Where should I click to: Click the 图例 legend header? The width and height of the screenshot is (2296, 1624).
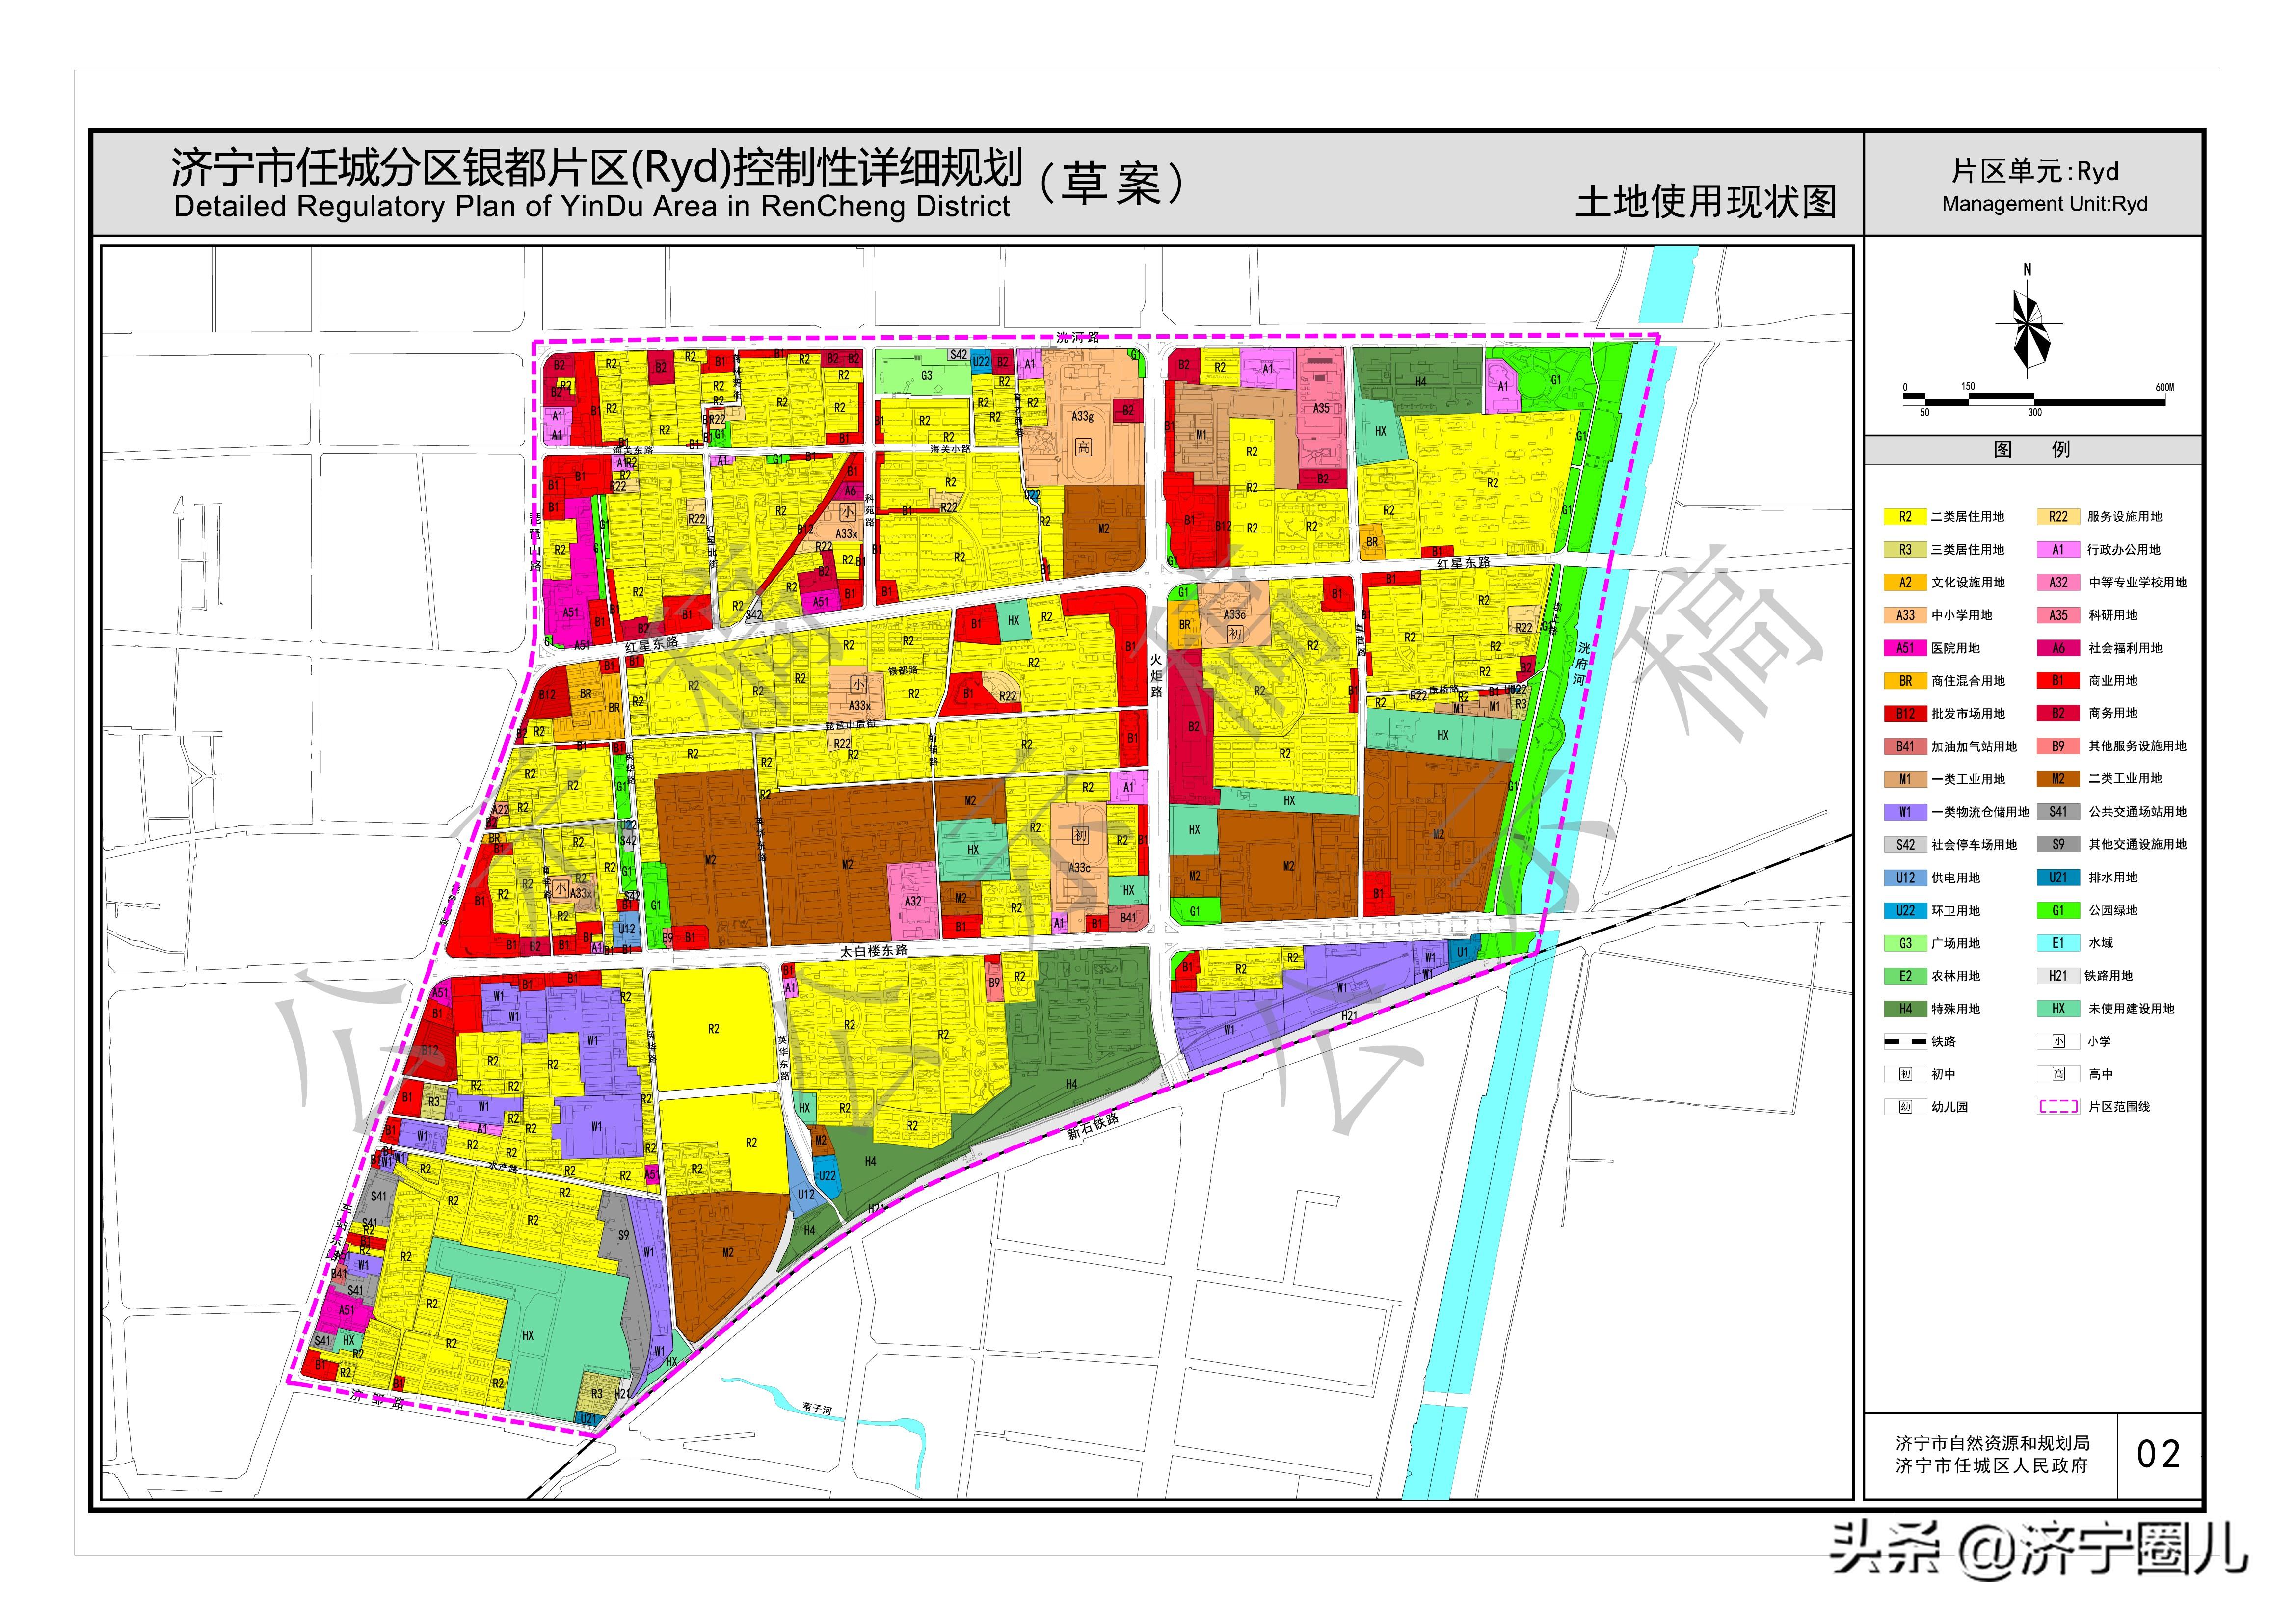[2033, 450]
